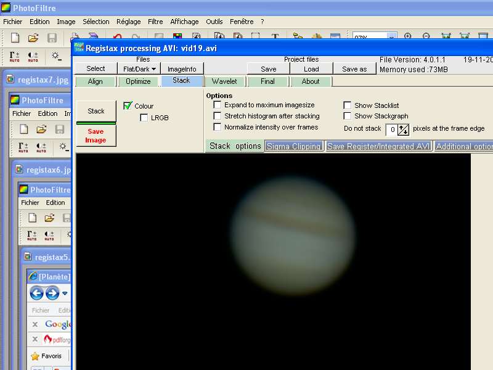Select the Save Register/Integrated AVI tab

pyautogui.click(x=378, y=146)
